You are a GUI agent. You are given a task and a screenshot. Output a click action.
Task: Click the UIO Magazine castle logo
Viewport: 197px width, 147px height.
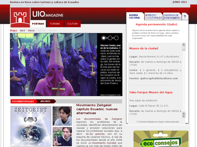click(20, 17)
